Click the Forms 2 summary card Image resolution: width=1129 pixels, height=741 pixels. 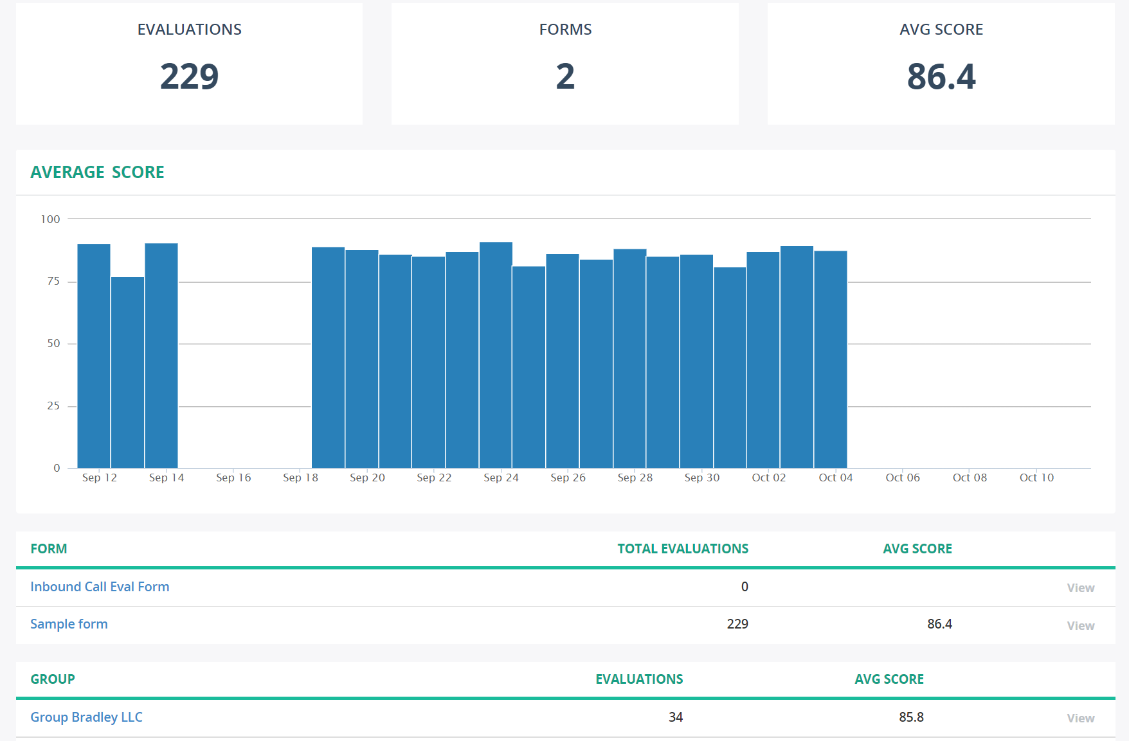[x=565, y=64]
